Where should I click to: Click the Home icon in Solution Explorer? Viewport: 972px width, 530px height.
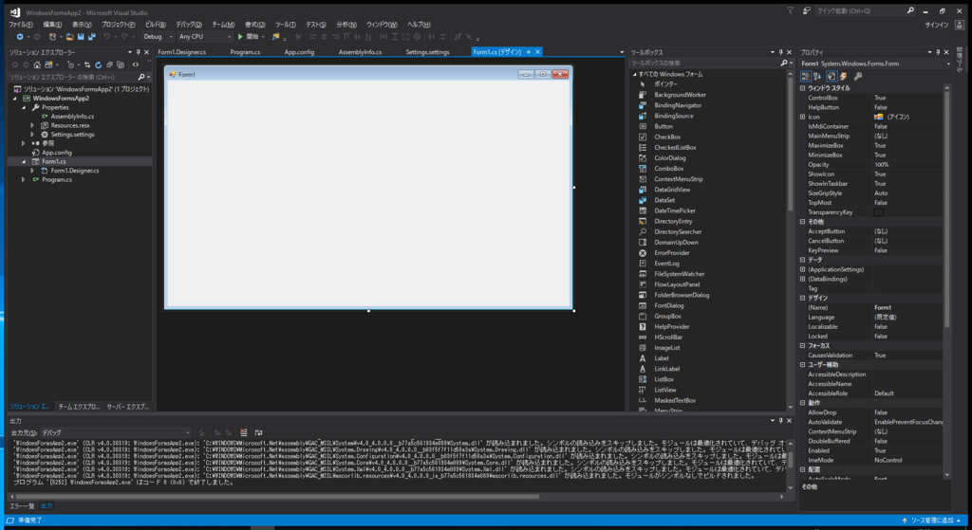click(x=37, y=64)
